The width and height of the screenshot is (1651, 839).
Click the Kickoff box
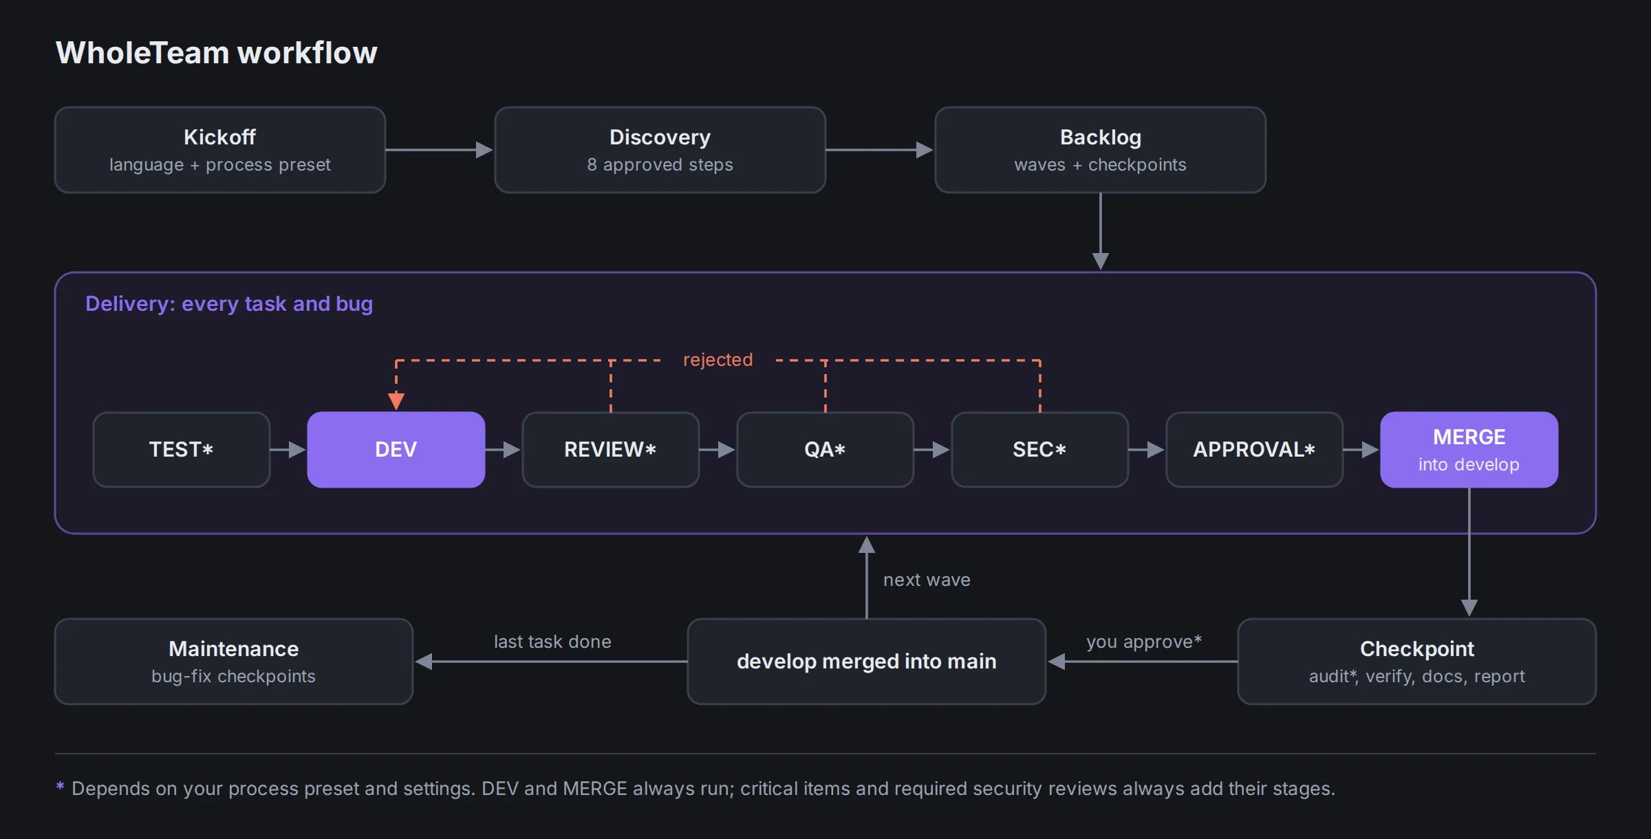[220, 150]
